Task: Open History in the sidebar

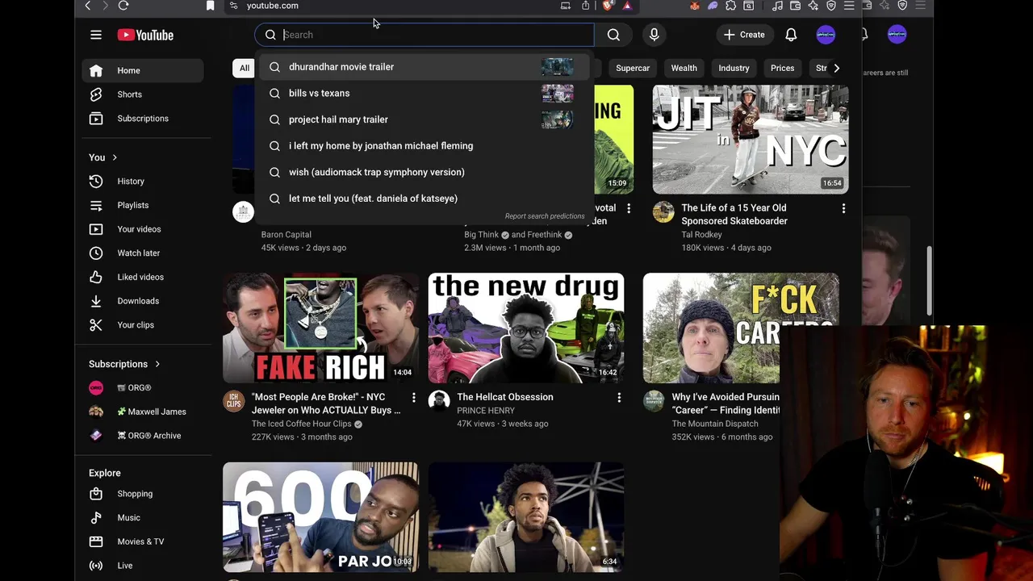Action: tap(143, 182)
